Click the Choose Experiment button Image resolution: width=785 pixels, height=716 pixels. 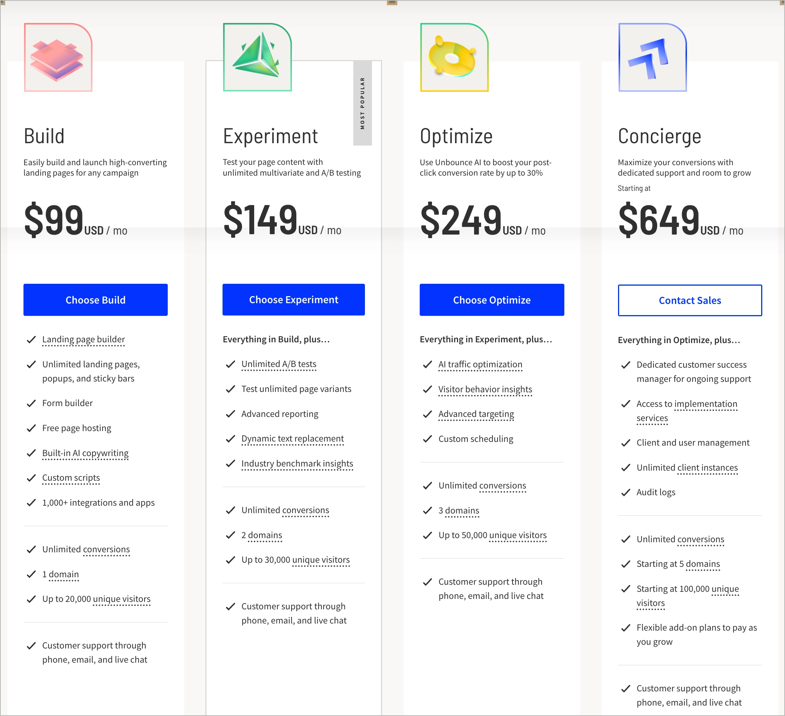pos(293,299)
